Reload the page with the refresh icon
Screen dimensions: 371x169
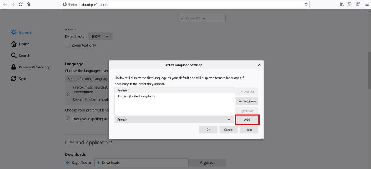click(20, 4)
